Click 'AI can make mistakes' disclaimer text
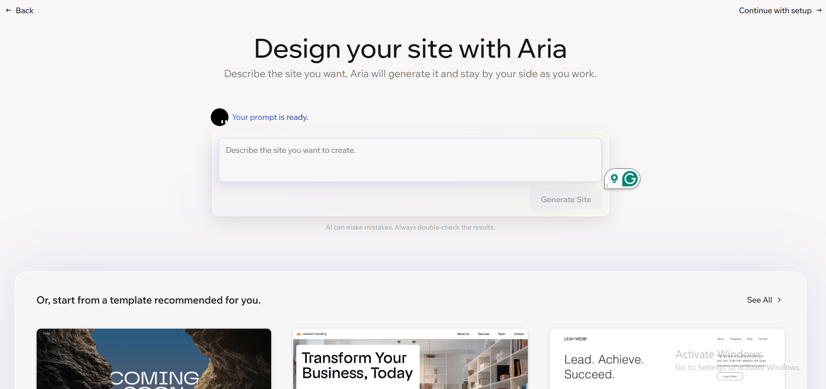 coord(410,227)
